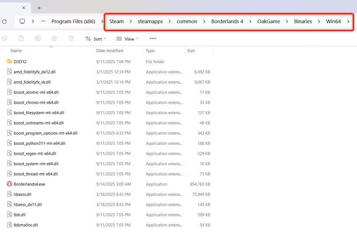Click the Rename icon in the toolbar
Viewport: 357px width, 233px height.
(38, 38)
